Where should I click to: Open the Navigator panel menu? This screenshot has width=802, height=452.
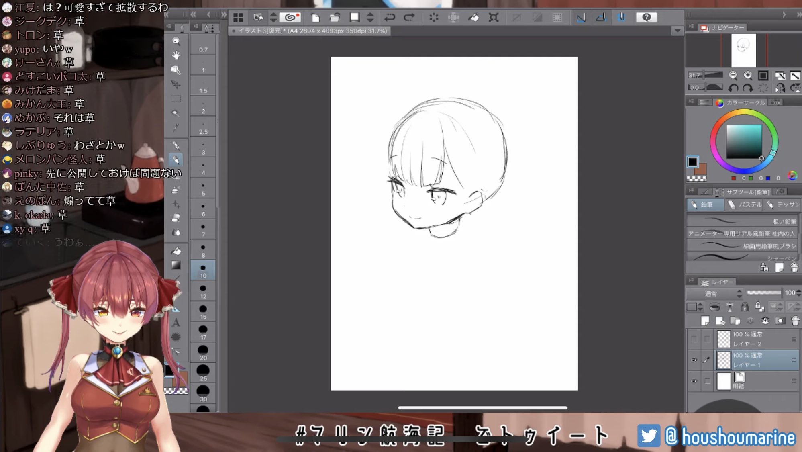click(x=692, y=27)
